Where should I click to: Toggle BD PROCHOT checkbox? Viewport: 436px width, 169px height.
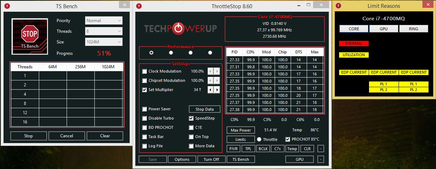[x=145, y=127]
